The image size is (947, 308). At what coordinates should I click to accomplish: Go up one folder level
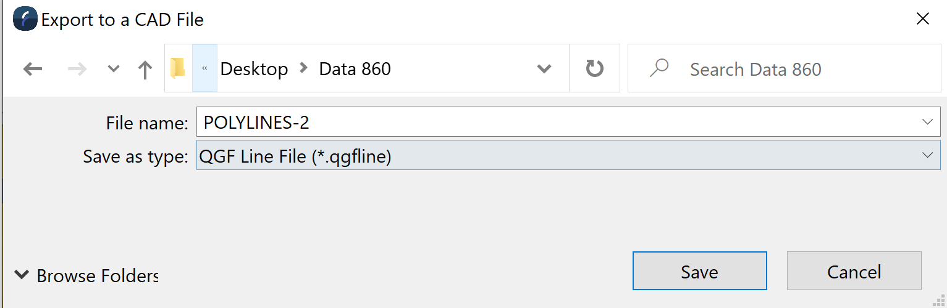pos(145,70)
